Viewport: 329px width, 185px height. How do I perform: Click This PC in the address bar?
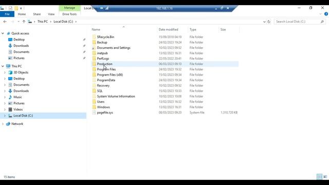click(42, 22)
